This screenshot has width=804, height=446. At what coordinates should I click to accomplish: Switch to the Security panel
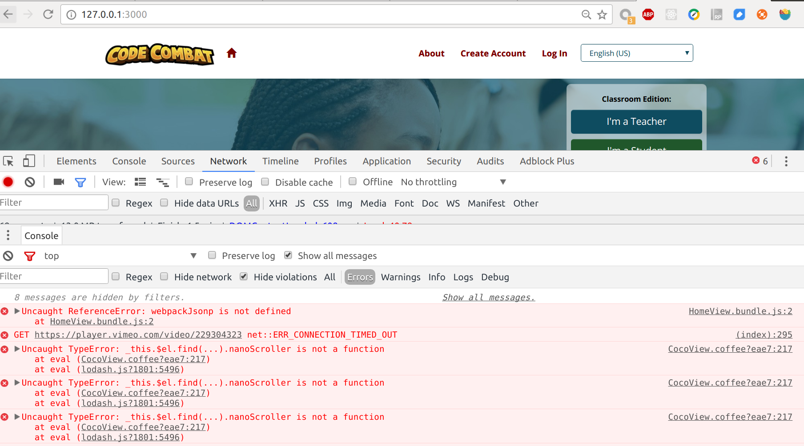coord(443,161)
